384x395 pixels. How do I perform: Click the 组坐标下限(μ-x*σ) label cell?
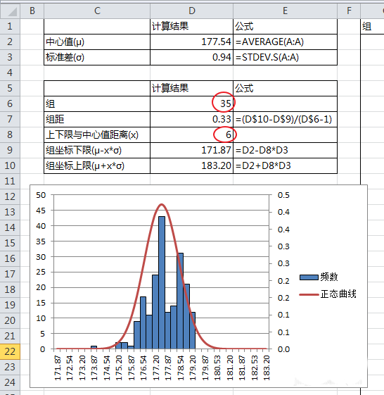coord(97,151)
